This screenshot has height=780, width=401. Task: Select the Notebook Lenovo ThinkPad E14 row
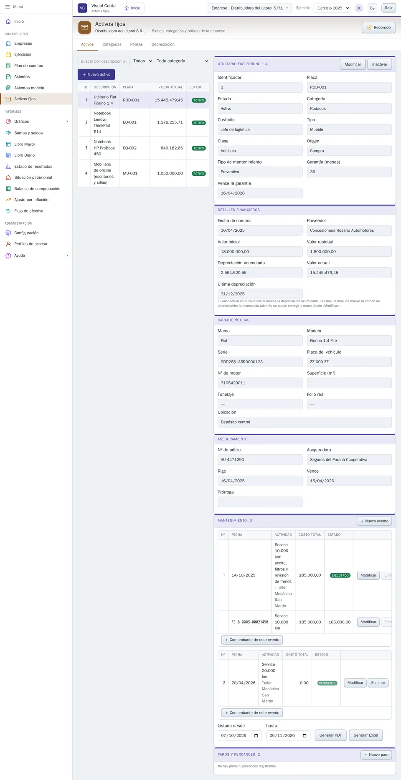tap(143, 122)
